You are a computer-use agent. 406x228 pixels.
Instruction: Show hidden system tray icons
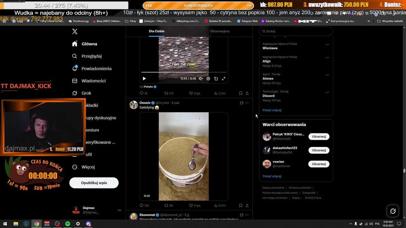click(350, 224)
